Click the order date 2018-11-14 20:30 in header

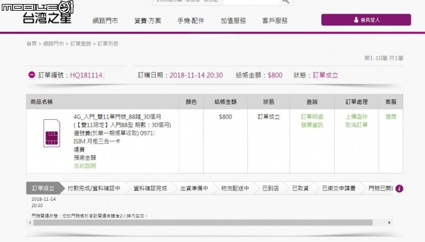tap(196, 76)
